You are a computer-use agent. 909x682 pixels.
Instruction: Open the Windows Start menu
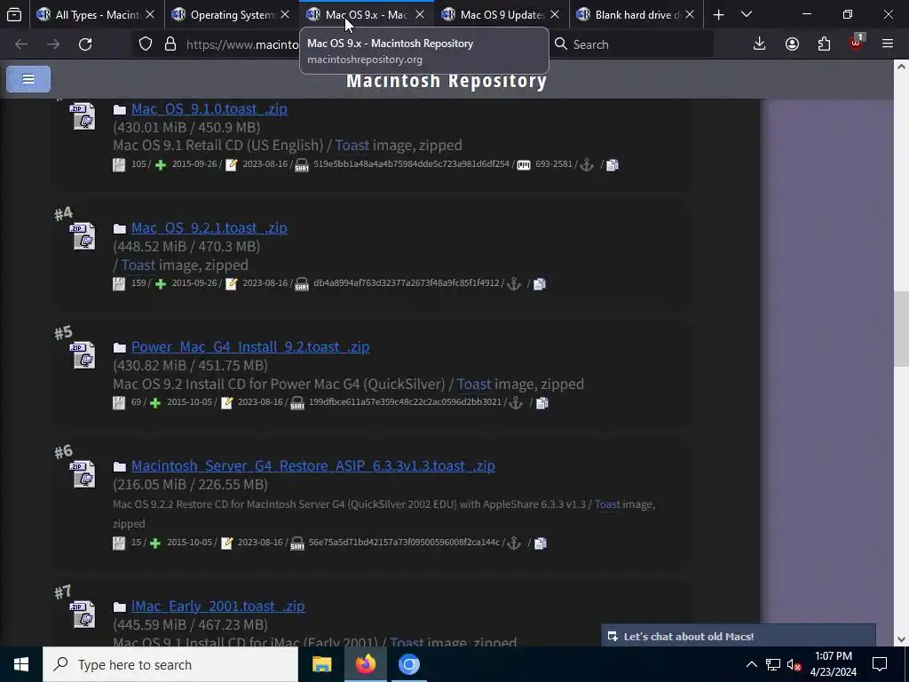[21, 664]
